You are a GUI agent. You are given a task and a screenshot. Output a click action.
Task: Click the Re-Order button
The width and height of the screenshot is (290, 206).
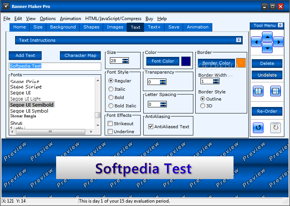267,111
